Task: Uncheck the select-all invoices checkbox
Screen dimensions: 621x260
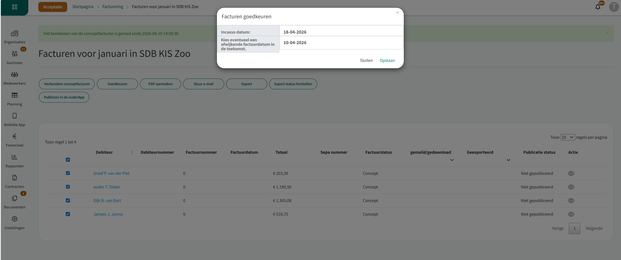Action: 68,160
